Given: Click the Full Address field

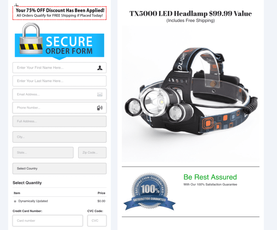Looking at the screenshot, I should [59, 121].
